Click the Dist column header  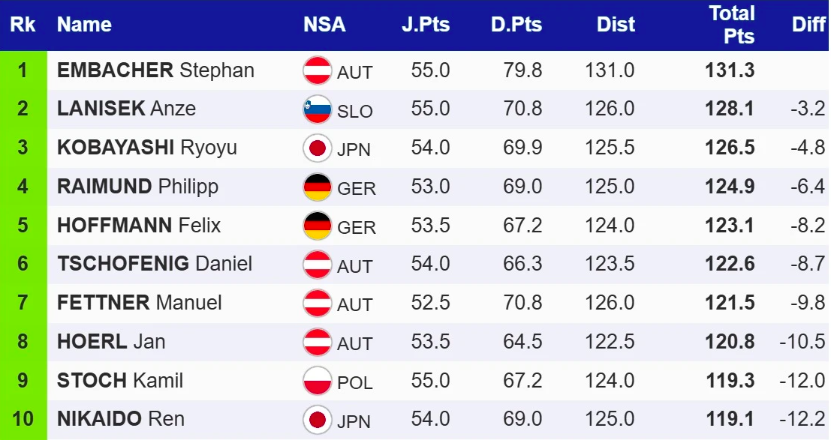[616, 25]
